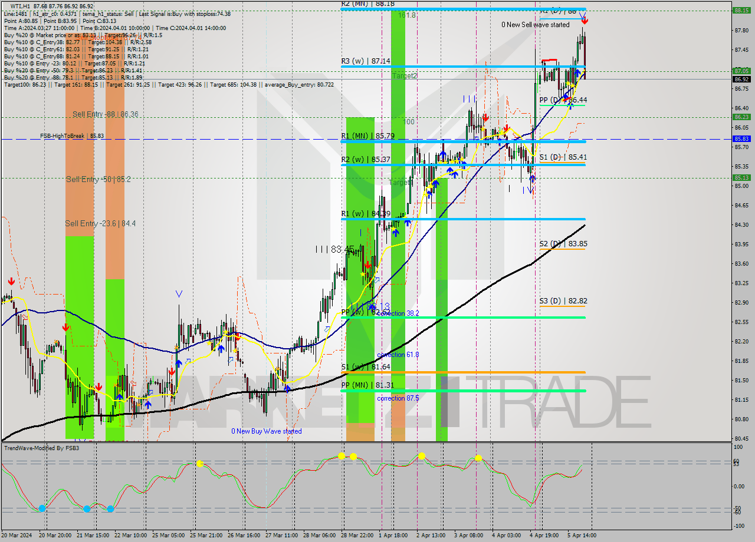Viewport: 755px width, 542px height.
Task: Click the 'R1 (w) | 84.39' pivot label
Action: click(x=366, y=213)
